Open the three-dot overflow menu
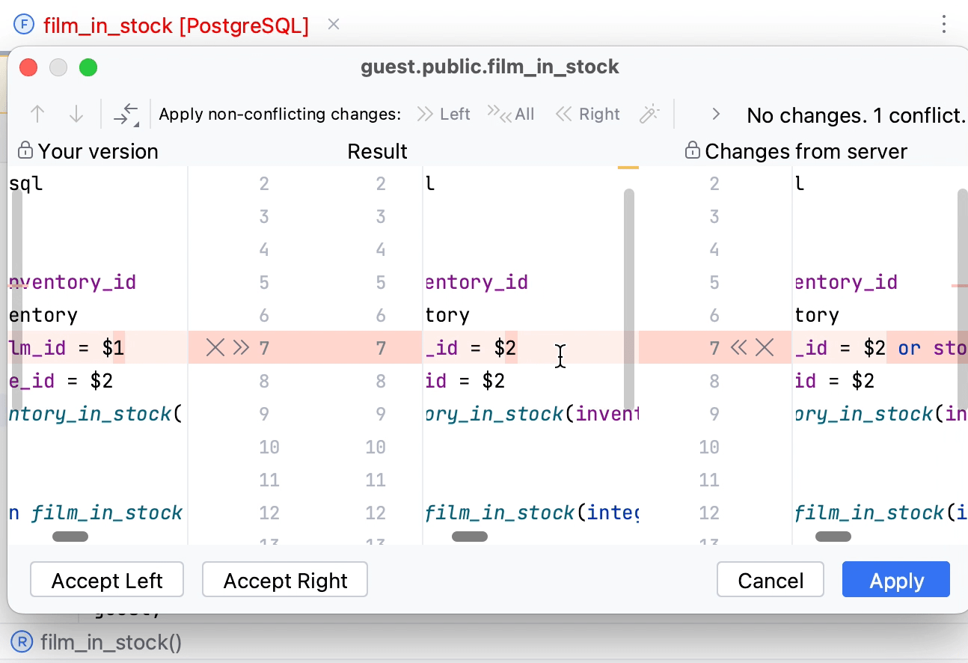The image size is (968, 663). point(943,25)
